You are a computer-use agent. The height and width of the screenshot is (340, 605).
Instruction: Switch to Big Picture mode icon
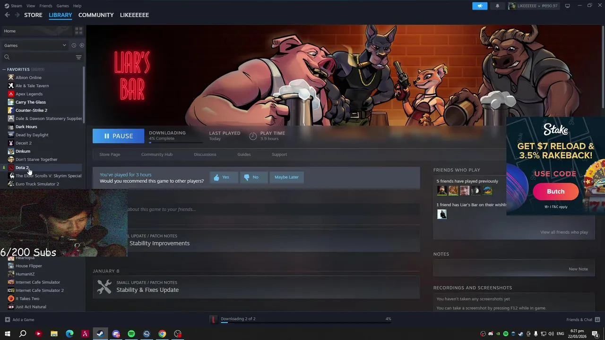pos(567,6)
